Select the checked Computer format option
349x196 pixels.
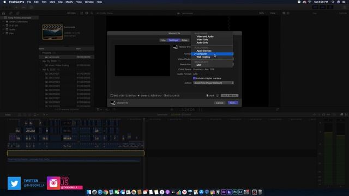[212, 54]
